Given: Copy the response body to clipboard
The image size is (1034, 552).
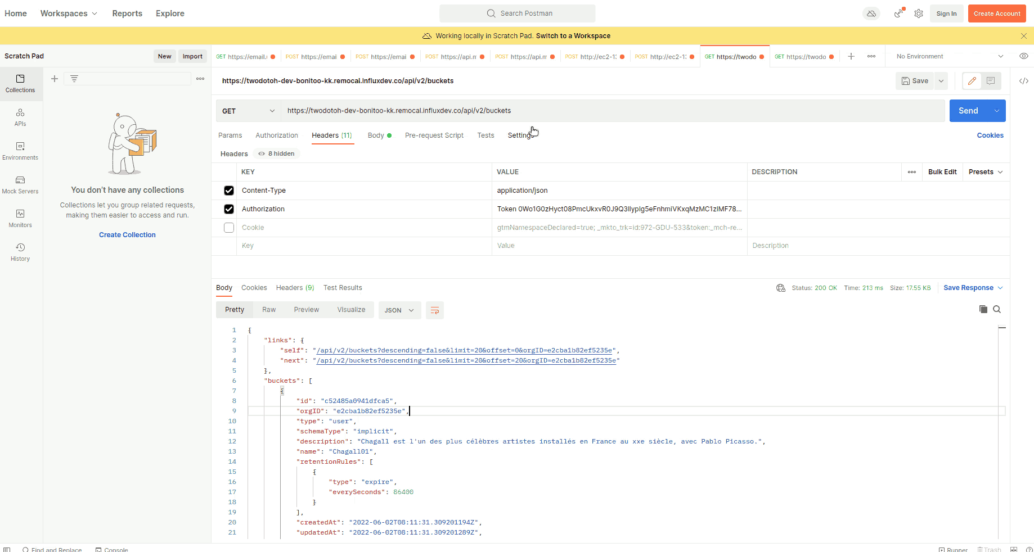Looking at the screenshot, I should (x=983, y=309).
